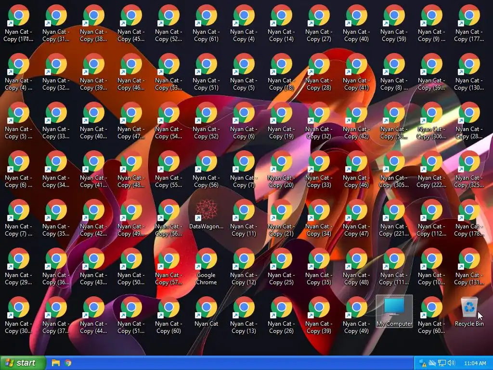Select the Nyan Cat - Copy (130... shortcut
The height and width of the screenshot is (370, 493).
click(469, 72)
